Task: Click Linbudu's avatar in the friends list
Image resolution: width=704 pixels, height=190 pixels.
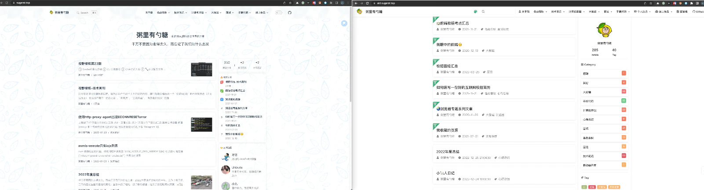Action: pos(226,169)
